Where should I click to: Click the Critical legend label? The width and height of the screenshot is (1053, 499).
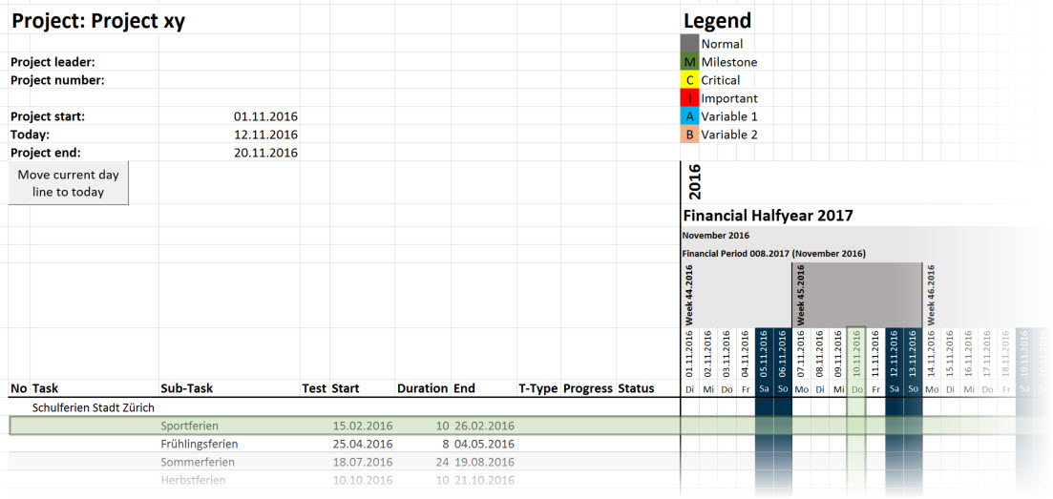(x=721, y=80)
